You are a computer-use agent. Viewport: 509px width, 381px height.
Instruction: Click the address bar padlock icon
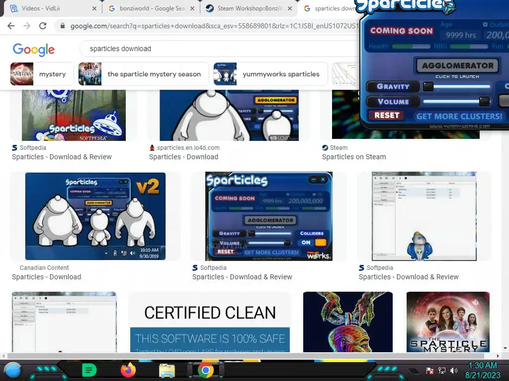pos(63,26)
